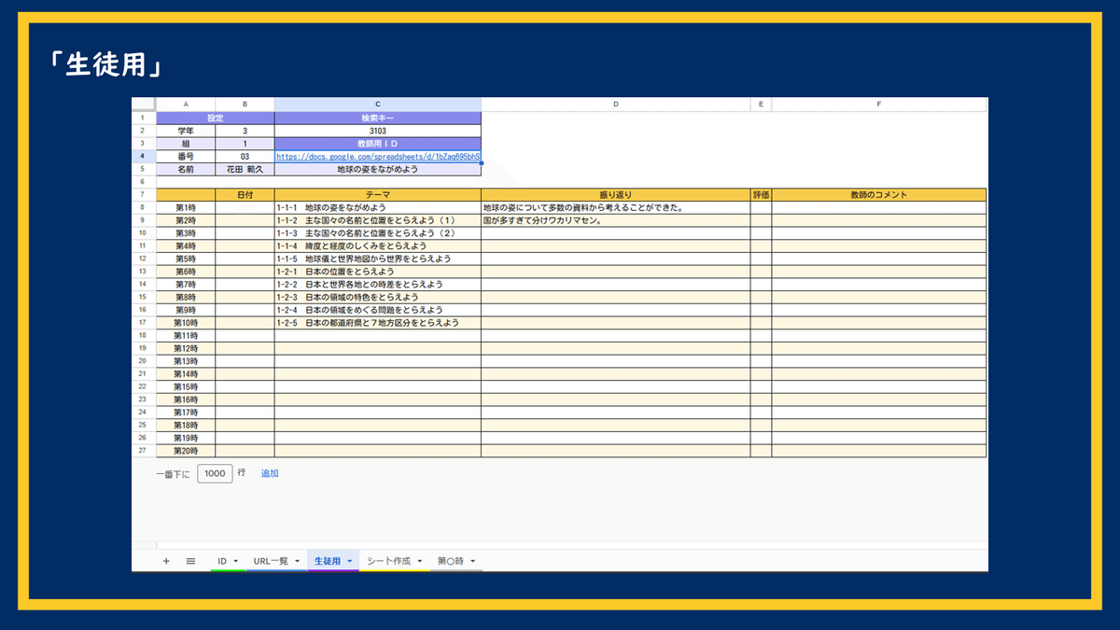Select the 名前 label cell
The width and height of the screenshot is (1120, 630).
tap(186, 170)
